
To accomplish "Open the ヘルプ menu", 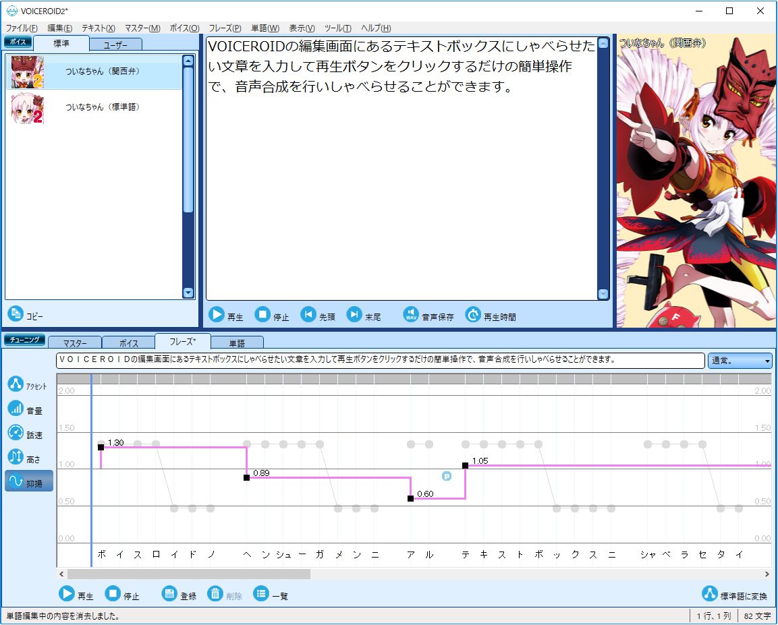I will click(376, 28).
